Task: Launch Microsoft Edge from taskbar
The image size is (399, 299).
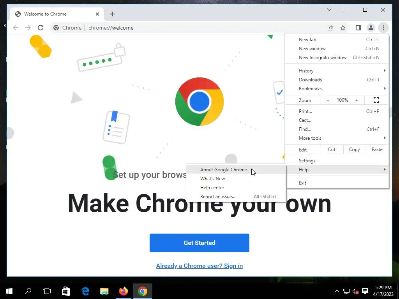Action: [85, 291]
